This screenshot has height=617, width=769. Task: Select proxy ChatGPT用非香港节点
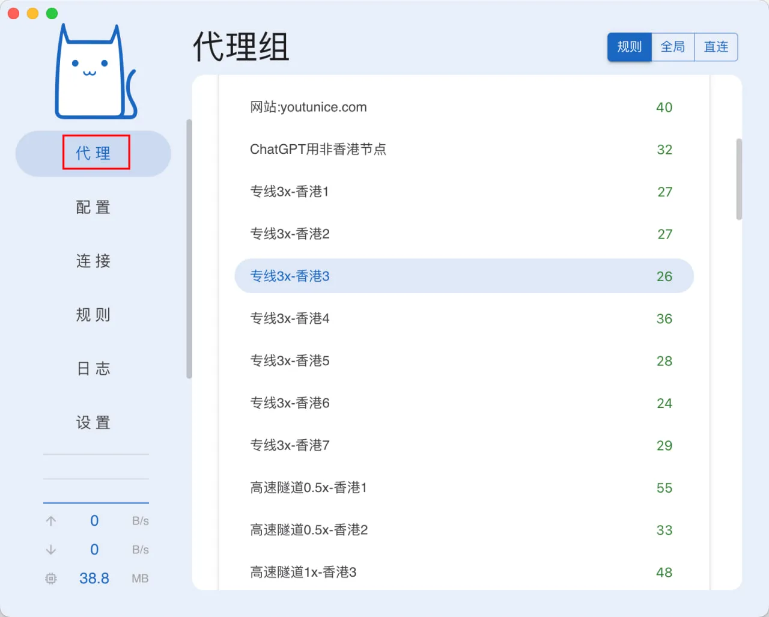coord(318,150)
